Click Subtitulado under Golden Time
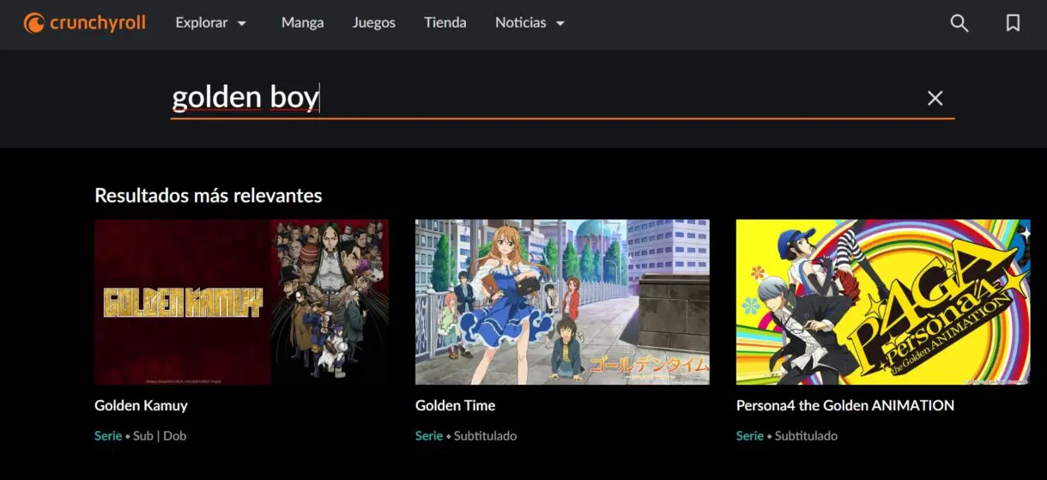This screenshot has width=1047, height=480. (486, 435)
